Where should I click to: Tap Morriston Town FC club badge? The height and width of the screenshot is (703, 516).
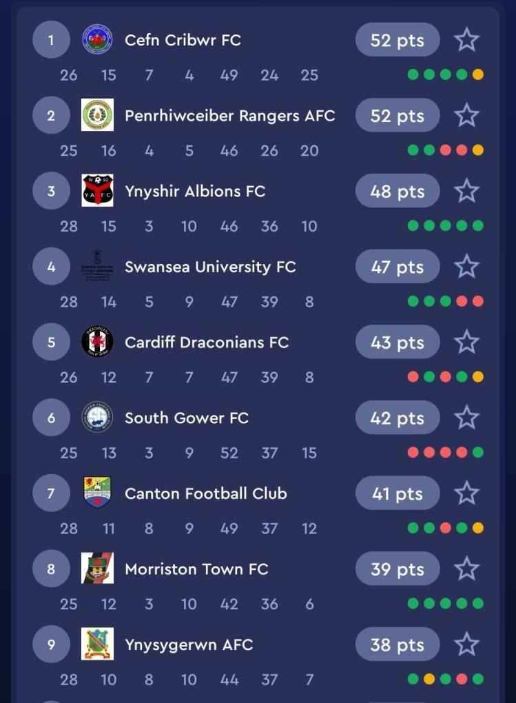tap(97, 569)
